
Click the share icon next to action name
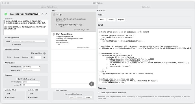coord(46,14)
